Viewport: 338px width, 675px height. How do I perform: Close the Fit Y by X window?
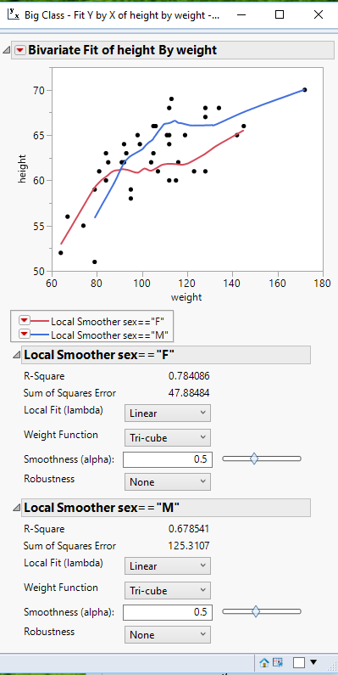[x=319, y=14]
